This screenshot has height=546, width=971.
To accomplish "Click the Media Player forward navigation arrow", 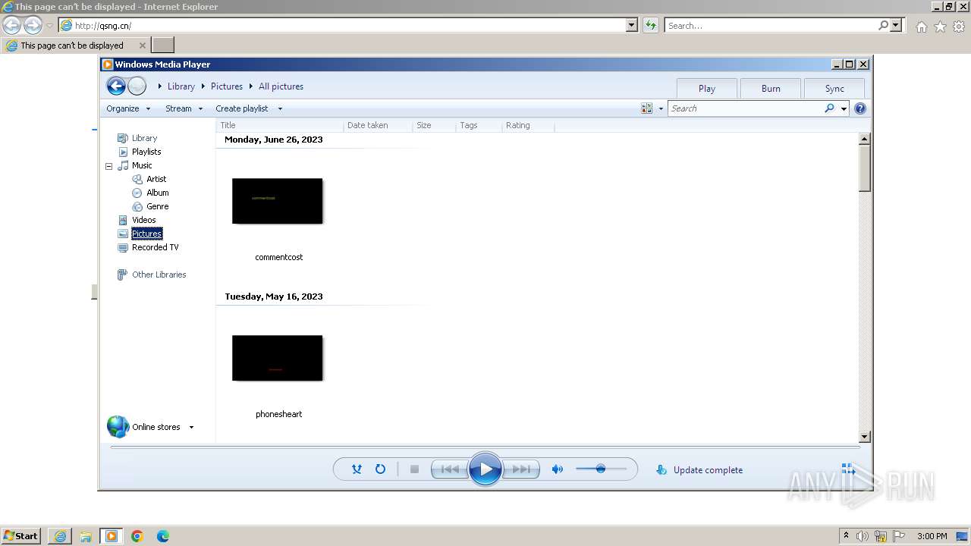I will tap(137, 86).
